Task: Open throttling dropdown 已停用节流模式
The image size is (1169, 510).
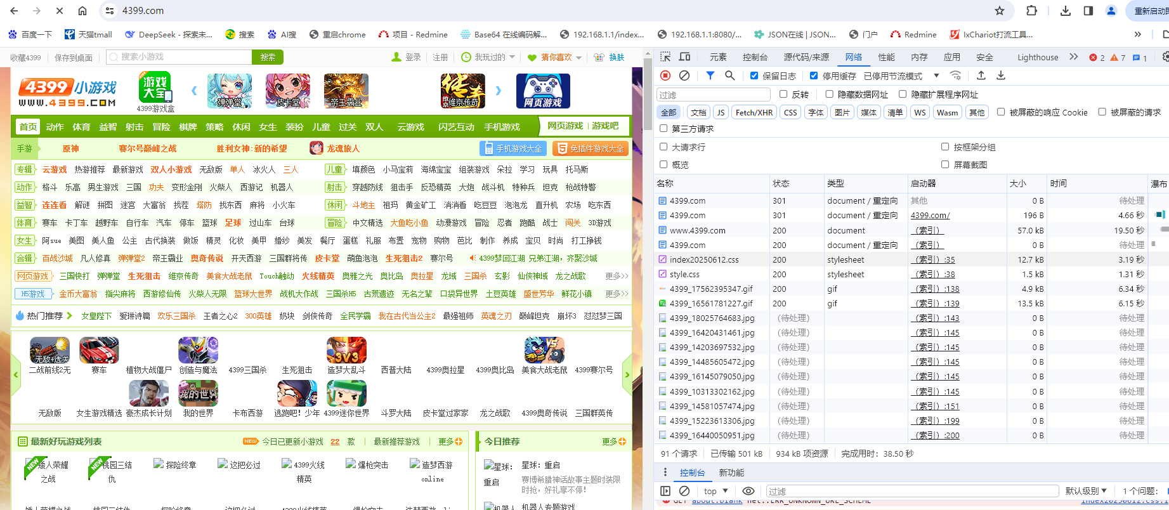Action: pyautogui.click(x=901, y=76)
